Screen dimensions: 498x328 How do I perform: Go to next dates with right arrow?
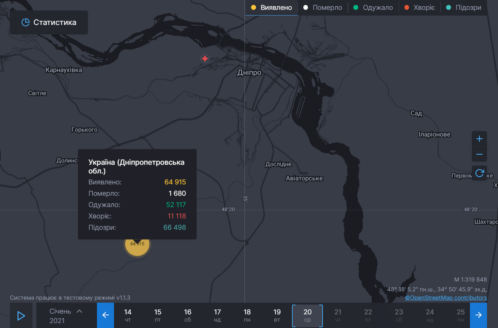(478, 315)
